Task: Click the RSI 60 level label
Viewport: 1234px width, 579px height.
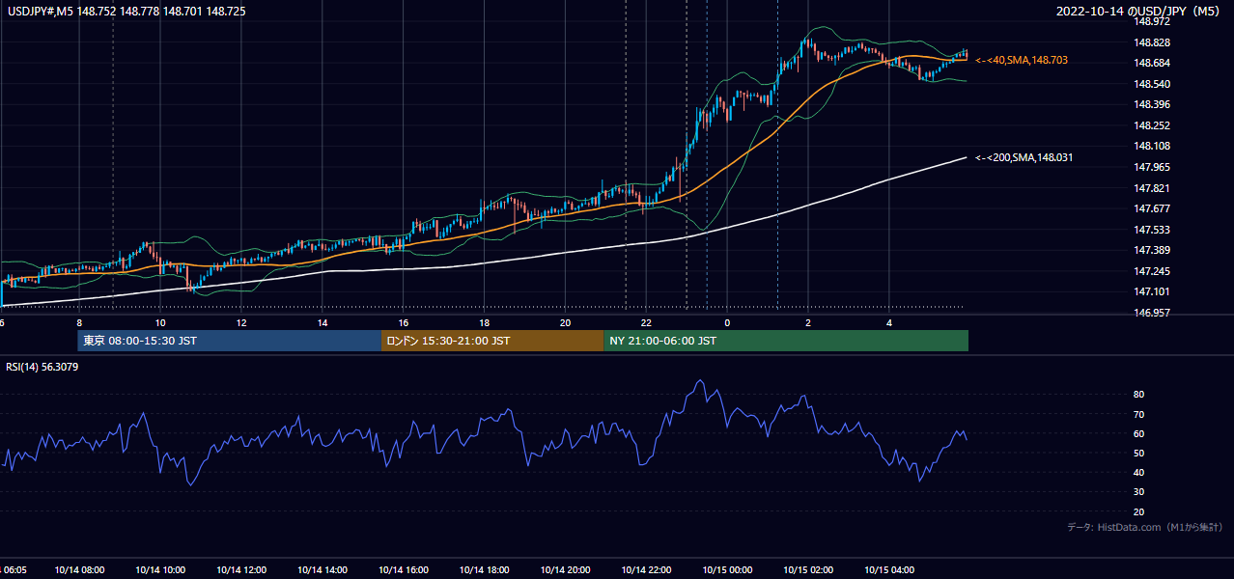Action: 1138,433
